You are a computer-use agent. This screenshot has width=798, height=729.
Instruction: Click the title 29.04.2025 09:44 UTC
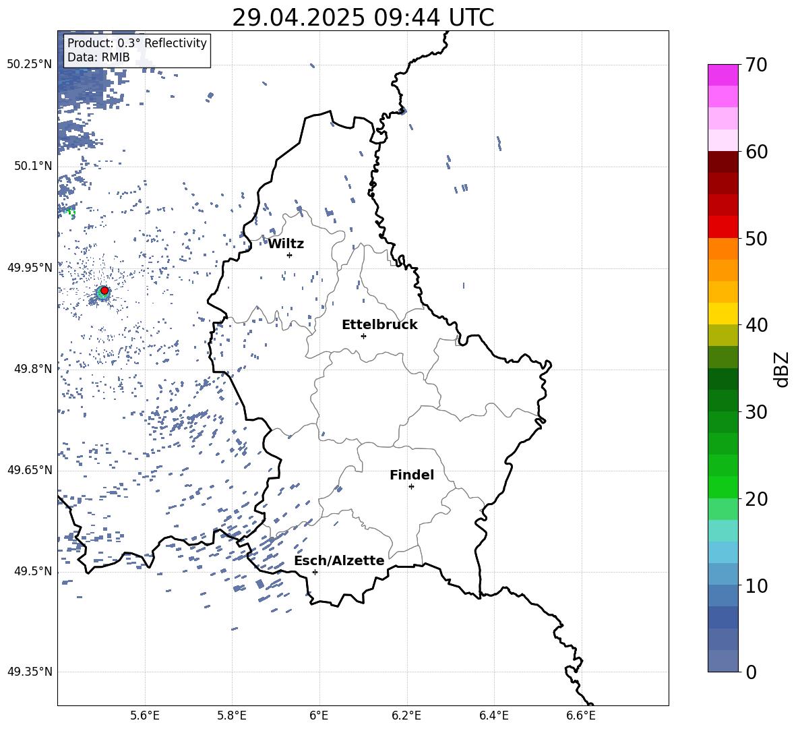(x=363, y=18)
